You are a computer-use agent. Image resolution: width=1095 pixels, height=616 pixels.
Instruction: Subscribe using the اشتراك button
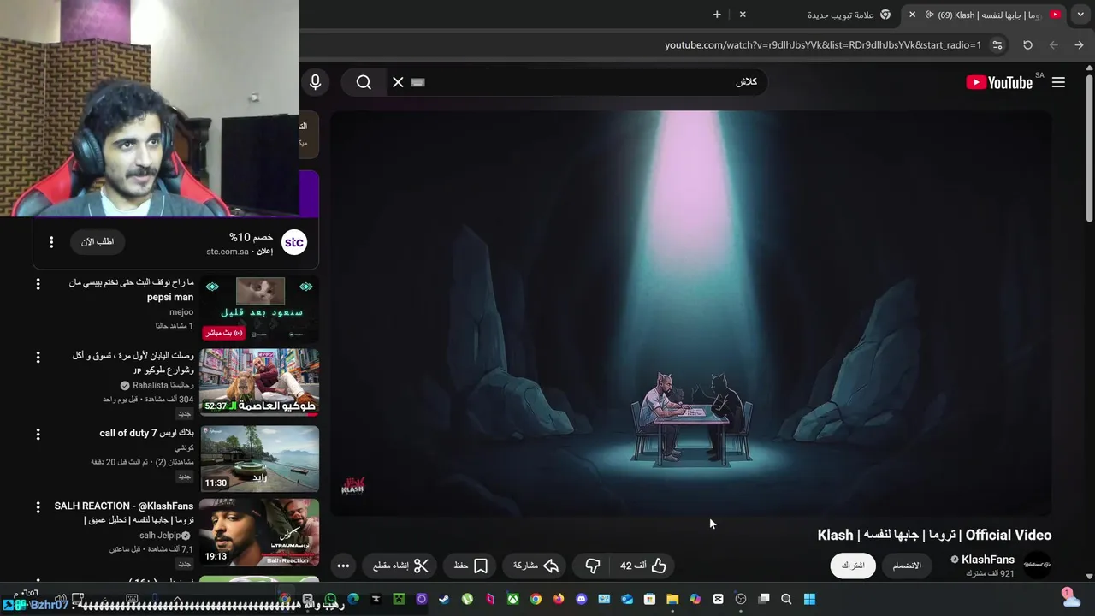tap(853, 566)
